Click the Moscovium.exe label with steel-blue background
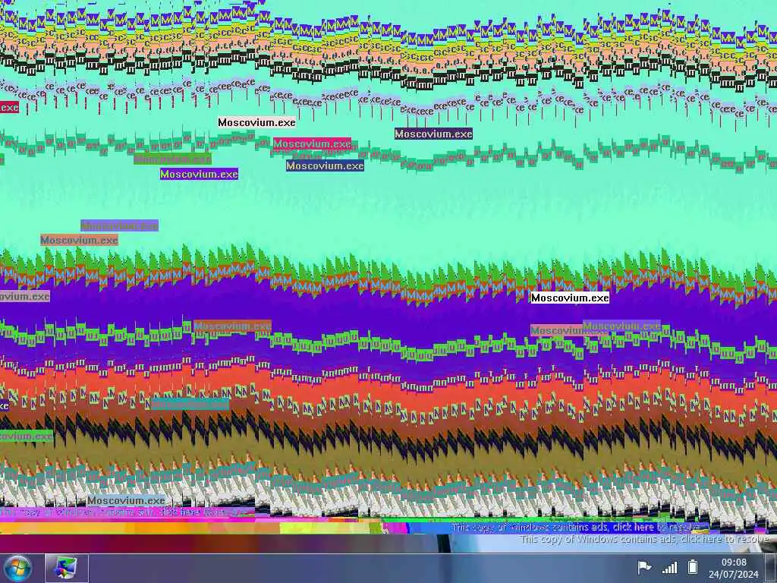Viewport: 777px width, 583px height. (x=325, y=166)
